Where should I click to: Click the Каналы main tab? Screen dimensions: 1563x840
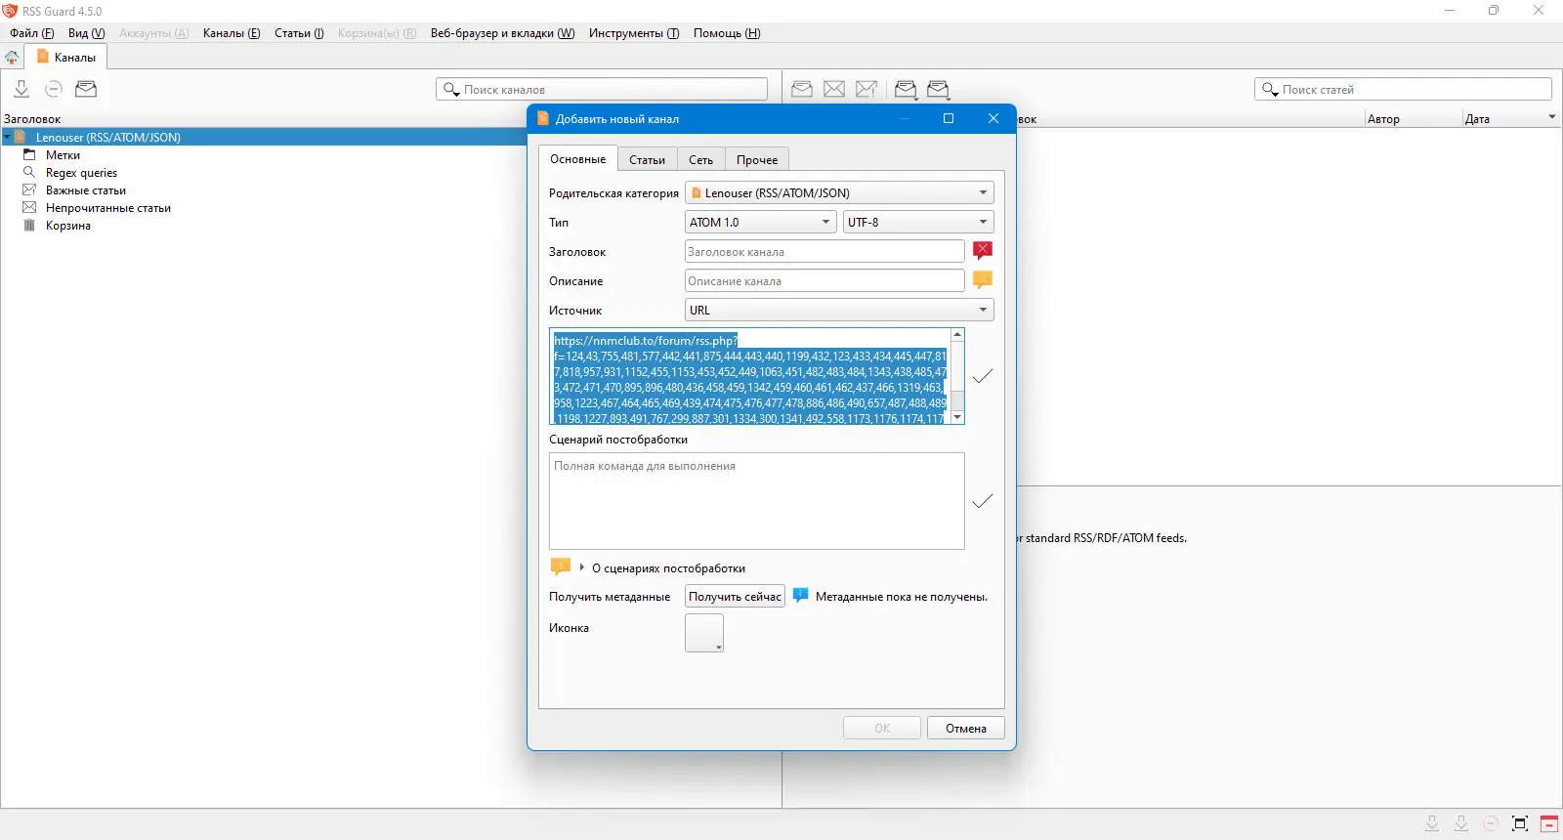(66, 58)
